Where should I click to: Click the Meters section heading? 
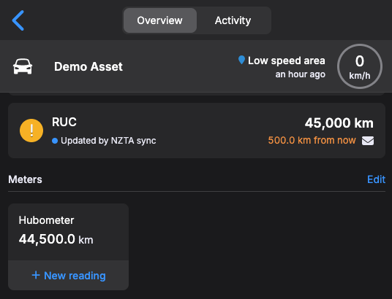point(25,179)
